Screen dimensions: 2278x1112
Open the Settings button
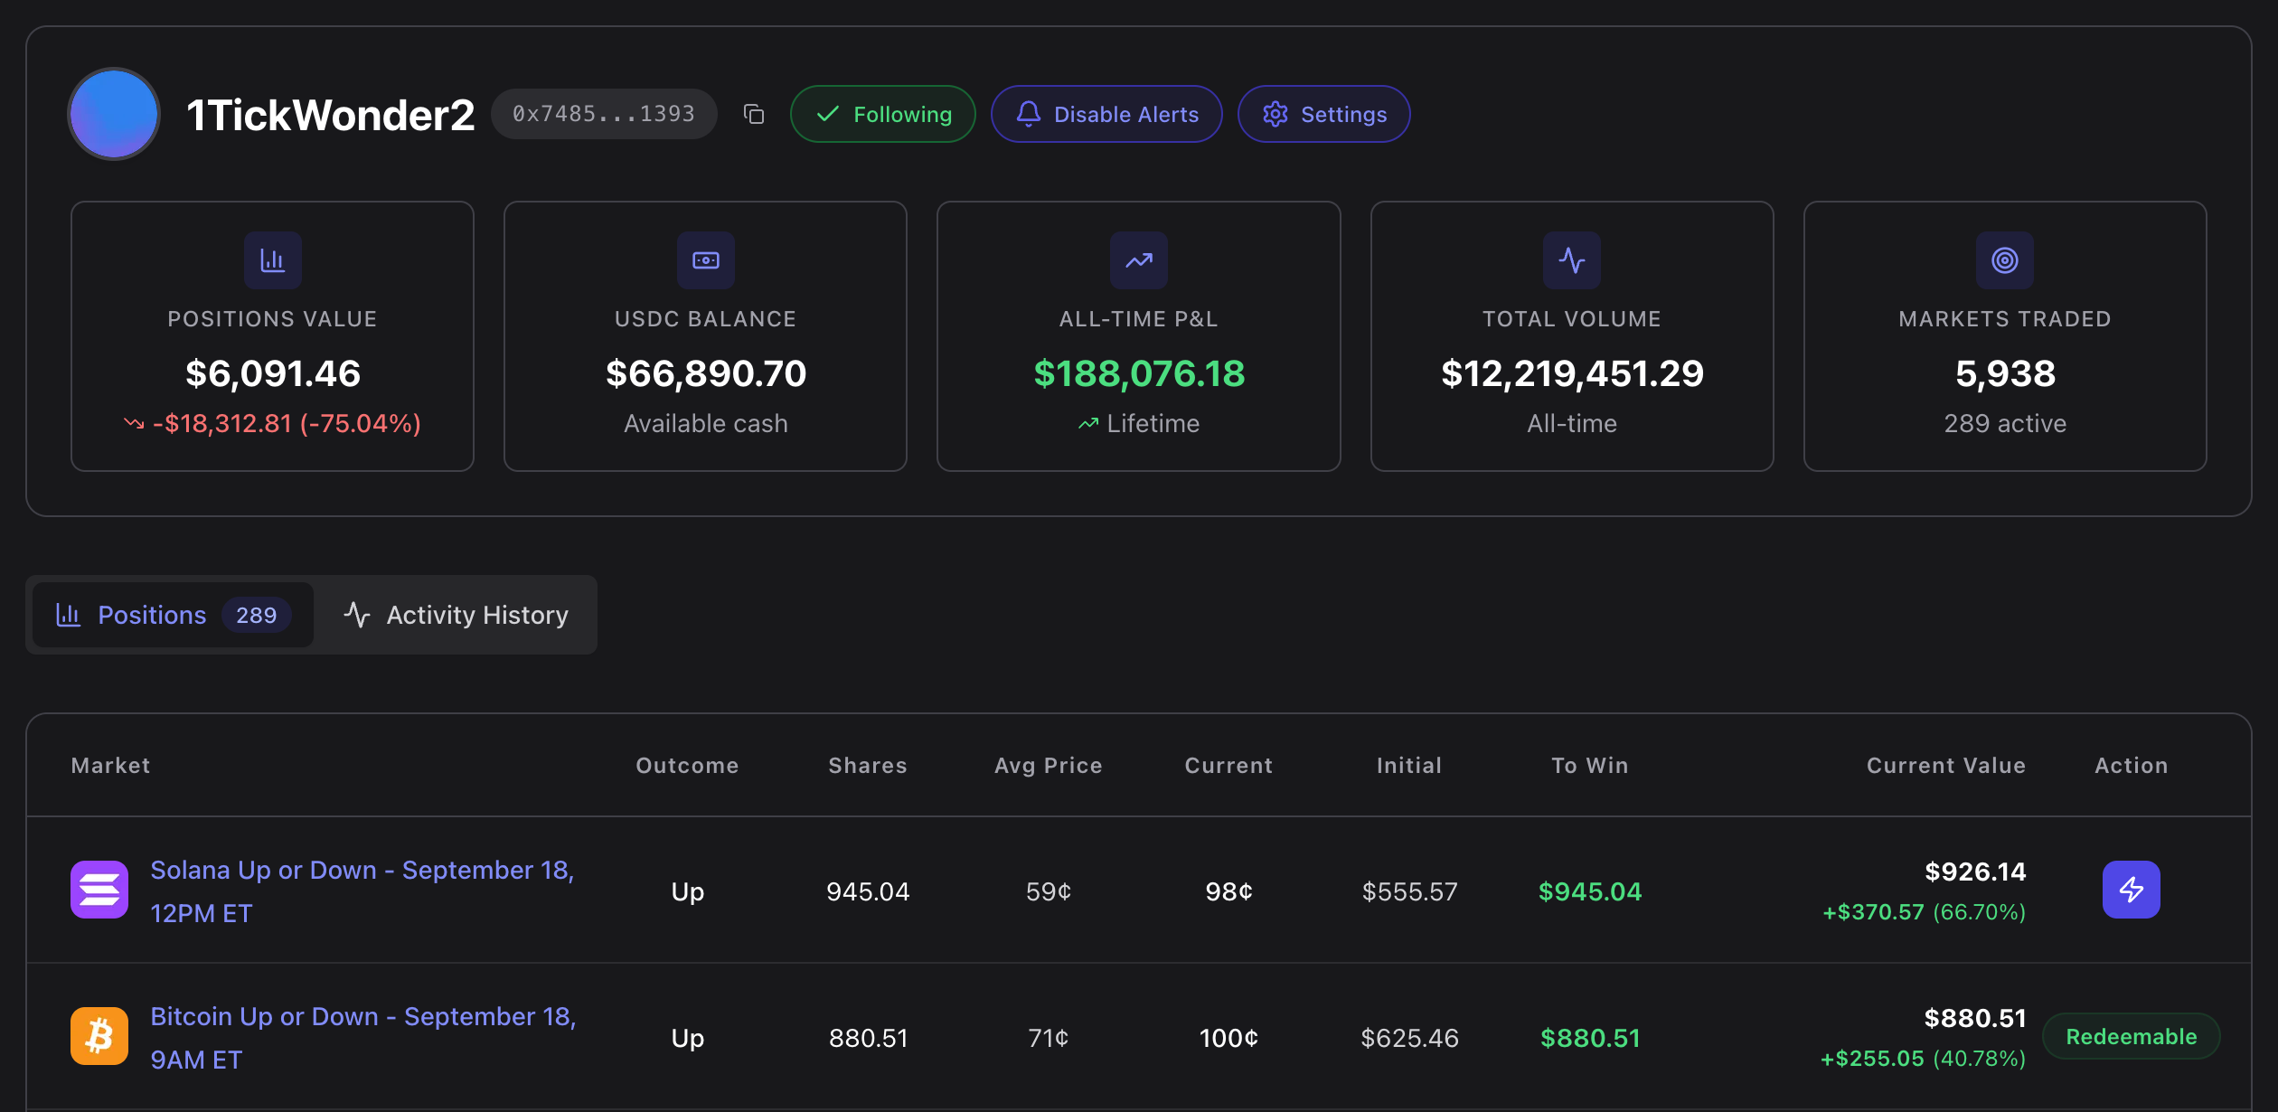coord(1323,114)
